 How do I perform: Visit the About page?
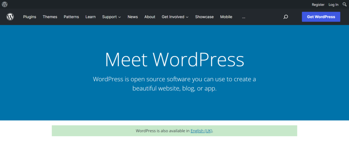point(150,17)
